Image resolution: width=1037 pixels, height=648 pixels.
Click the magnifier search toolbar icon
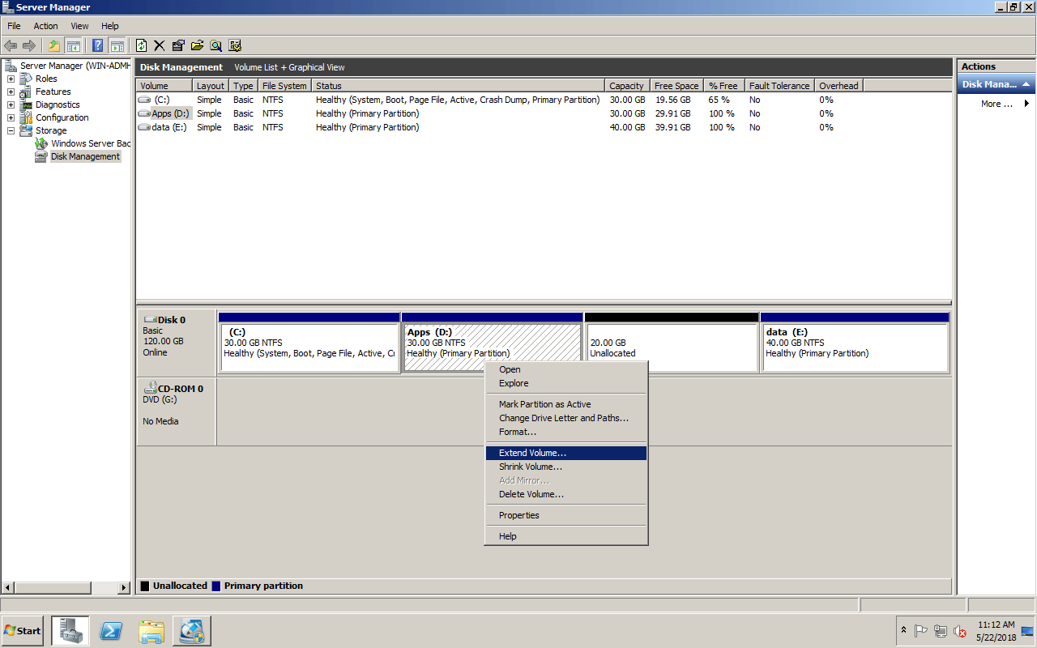click(x=216, y=45)
